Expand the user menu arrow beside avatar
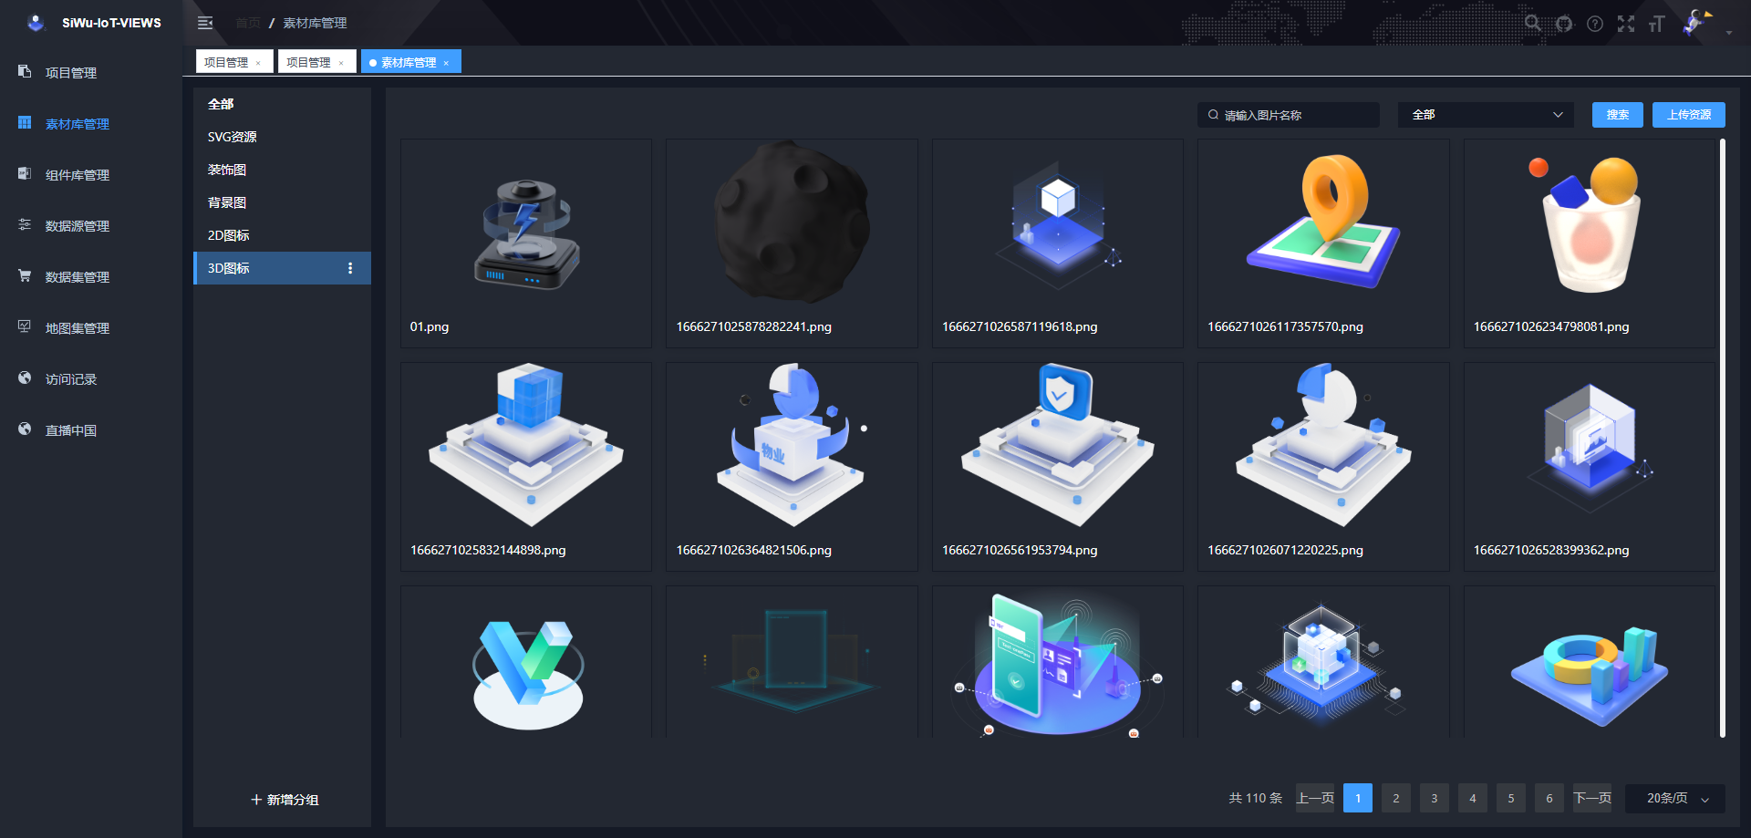 click(x=1729, y=32)
